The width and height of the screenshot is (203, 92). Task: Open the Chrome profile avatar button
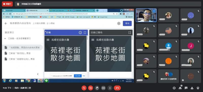click(x=126, y=14)
